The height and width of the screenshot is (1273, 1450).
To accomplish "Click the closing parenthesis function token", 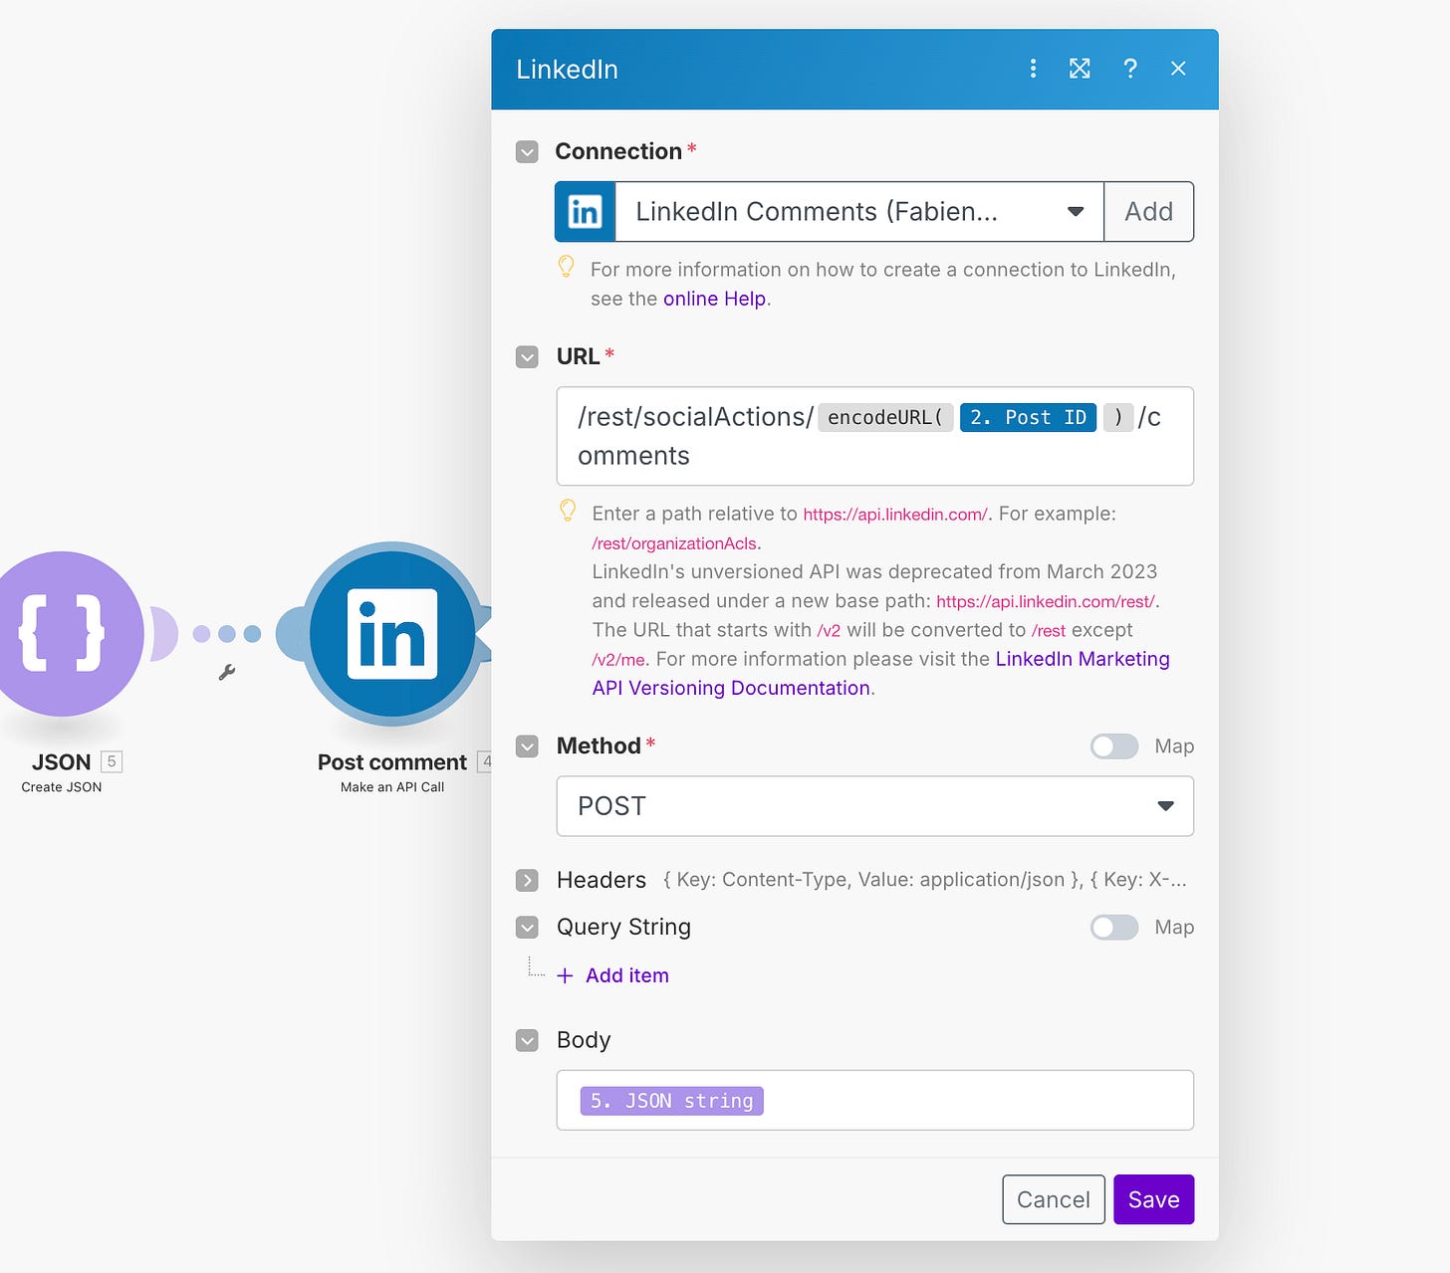I will pos(1117,417).
